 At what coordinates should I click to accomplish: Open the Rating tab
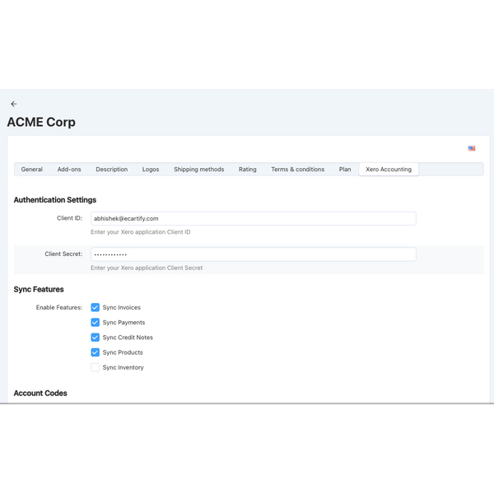247,170
